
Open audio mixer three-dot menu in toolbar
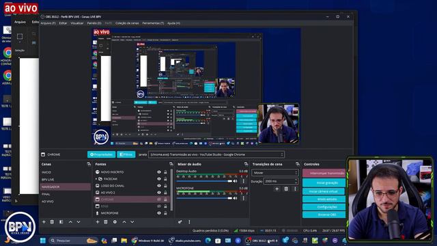point(189,222)
